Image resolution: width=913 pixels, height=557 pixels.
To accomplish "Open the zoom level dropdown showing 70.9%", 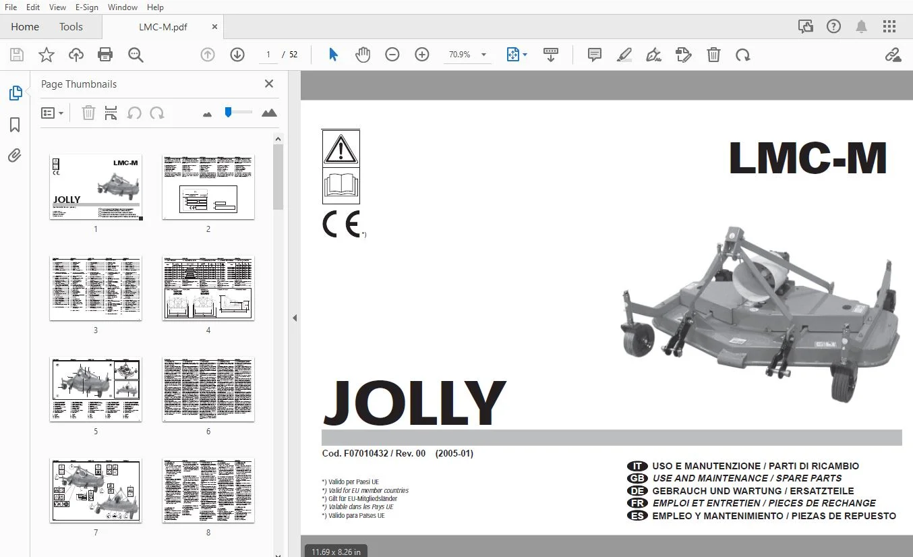I will click(x=467, y=55).
